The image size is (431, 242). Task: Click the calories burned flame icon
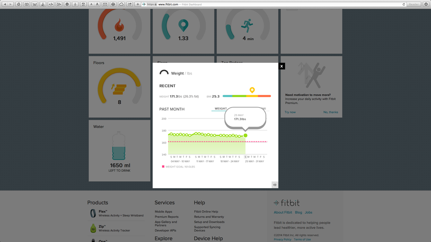point(120,25)
